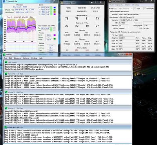
Task: Click the Worker #2 Self-Test icon
Action: tap(6, 92)
